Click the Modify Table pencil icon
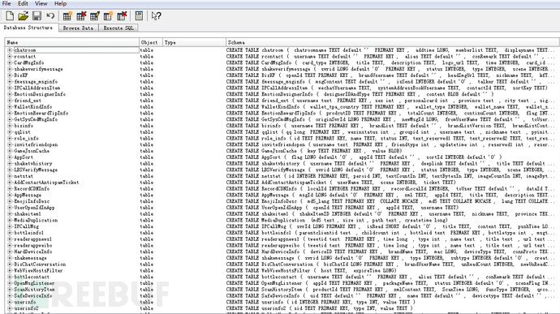The width and height of the screenshot is (560, 314). pos(95,15)
